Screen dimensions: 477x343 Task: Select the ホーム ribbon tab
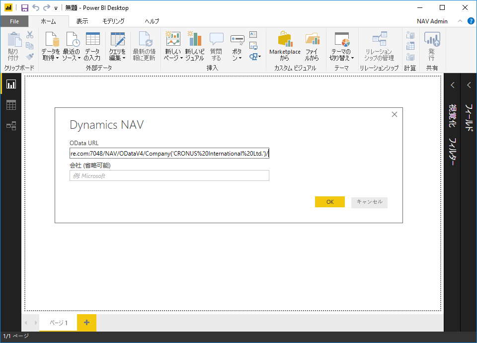48,21
